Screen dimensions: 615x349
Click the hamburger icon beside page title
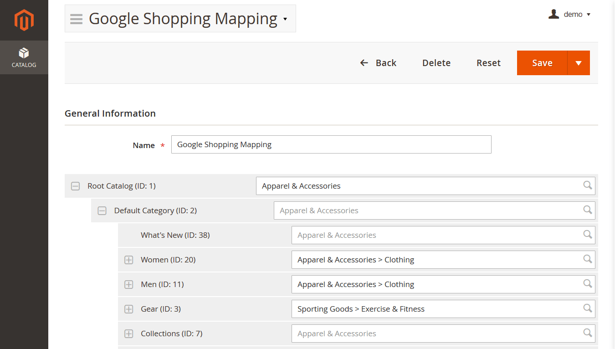(76, 19)
